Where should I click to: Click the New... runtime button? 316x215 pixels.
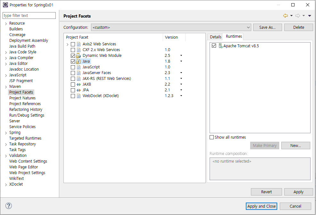295,145
